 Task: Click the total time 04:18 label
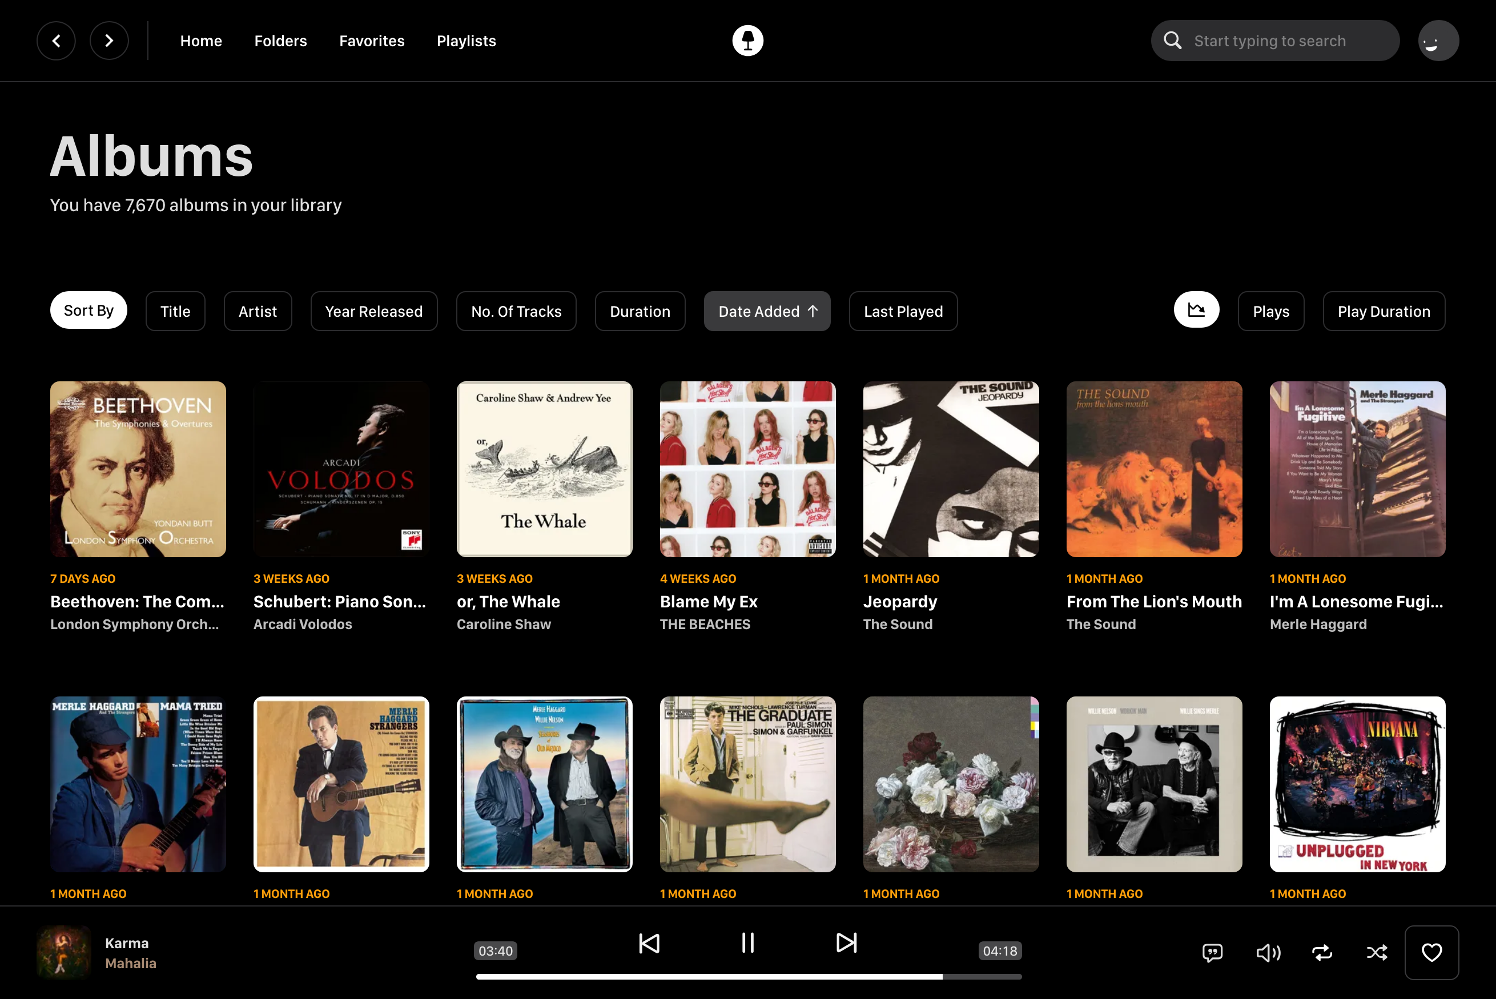pos(1000,950)
